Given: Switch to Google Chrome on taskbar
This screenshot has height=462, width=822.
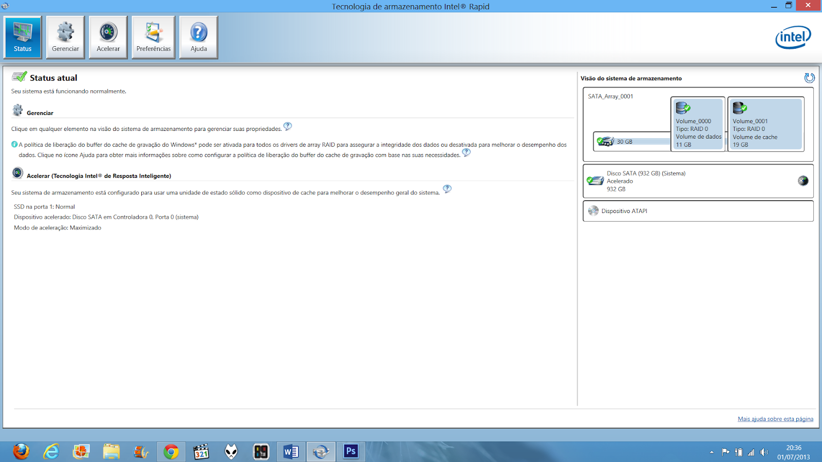Looking at the screenshot, I should [171, 452].
